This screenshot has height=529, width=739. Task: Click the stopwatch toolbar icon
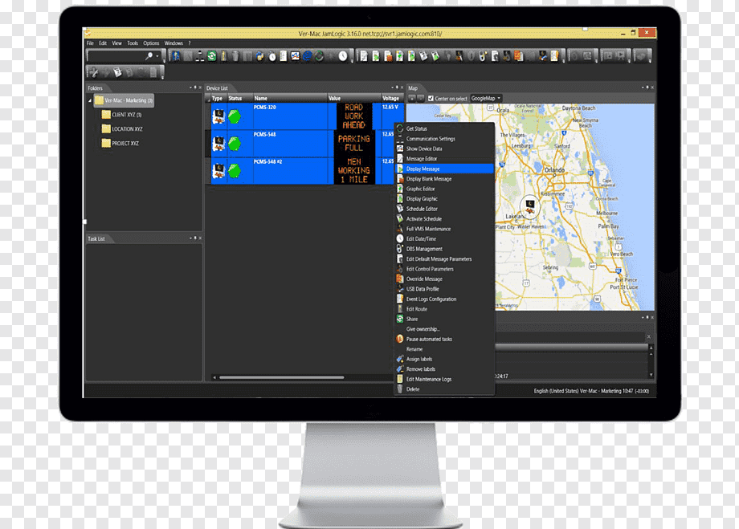(272, 56)
